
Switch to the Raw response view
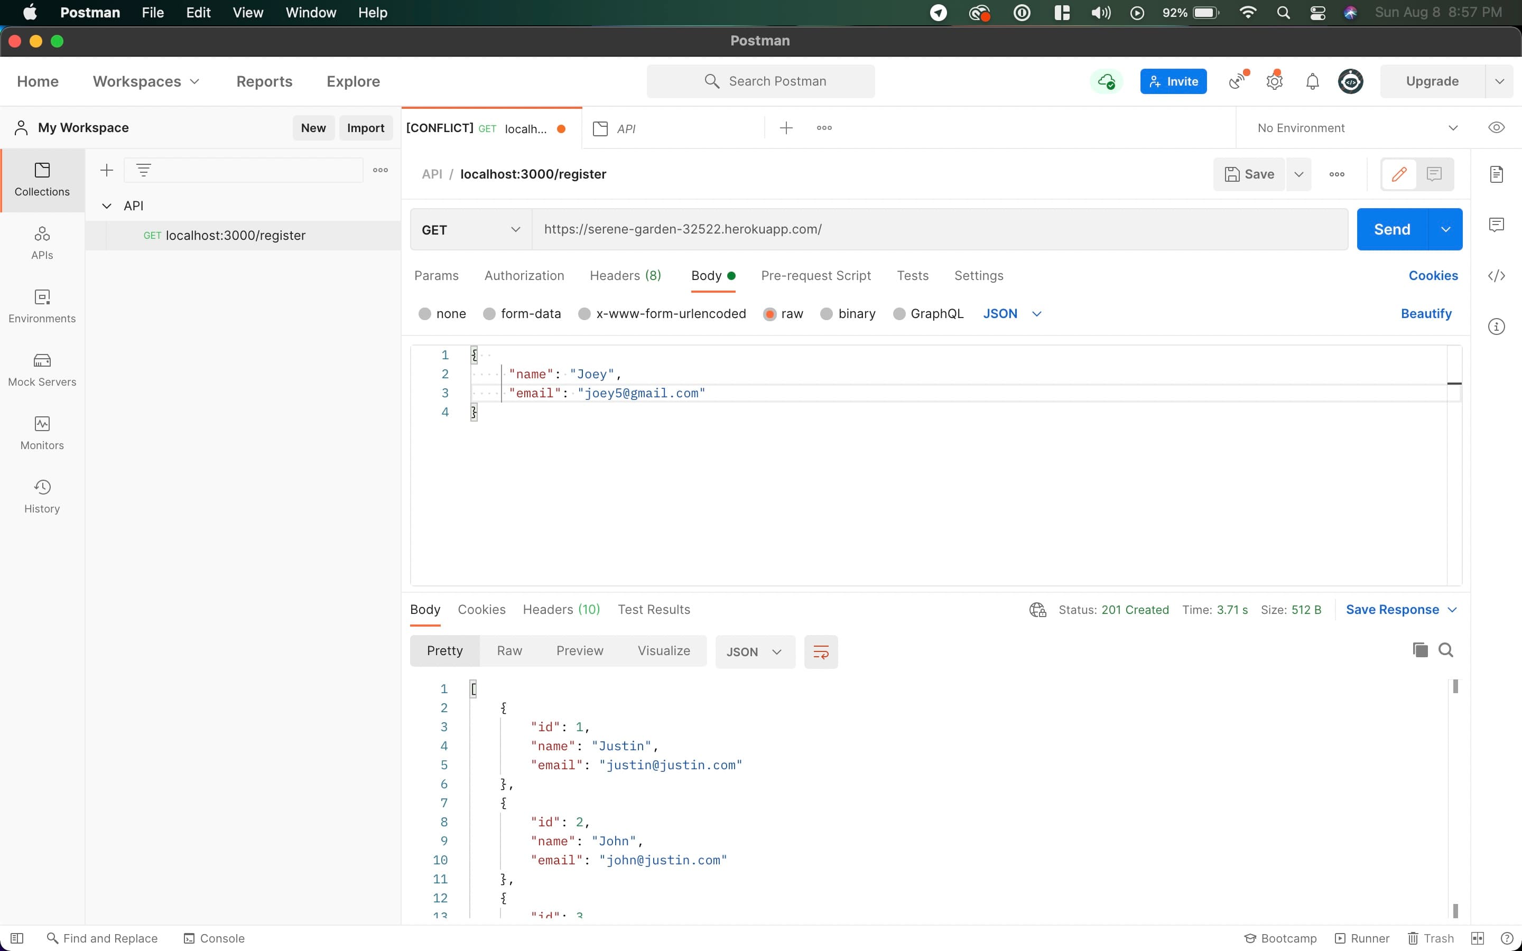click(x=509, y=650)
